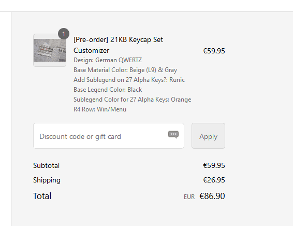Viewport: 293px width, 226px height.
Task: Click the quantity badge showing 1
Action: pos(64,34)
